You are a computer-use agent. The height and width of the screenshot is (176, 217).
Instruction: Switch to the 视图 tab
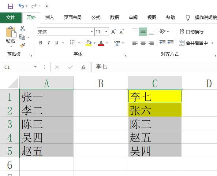pos(152,18)
